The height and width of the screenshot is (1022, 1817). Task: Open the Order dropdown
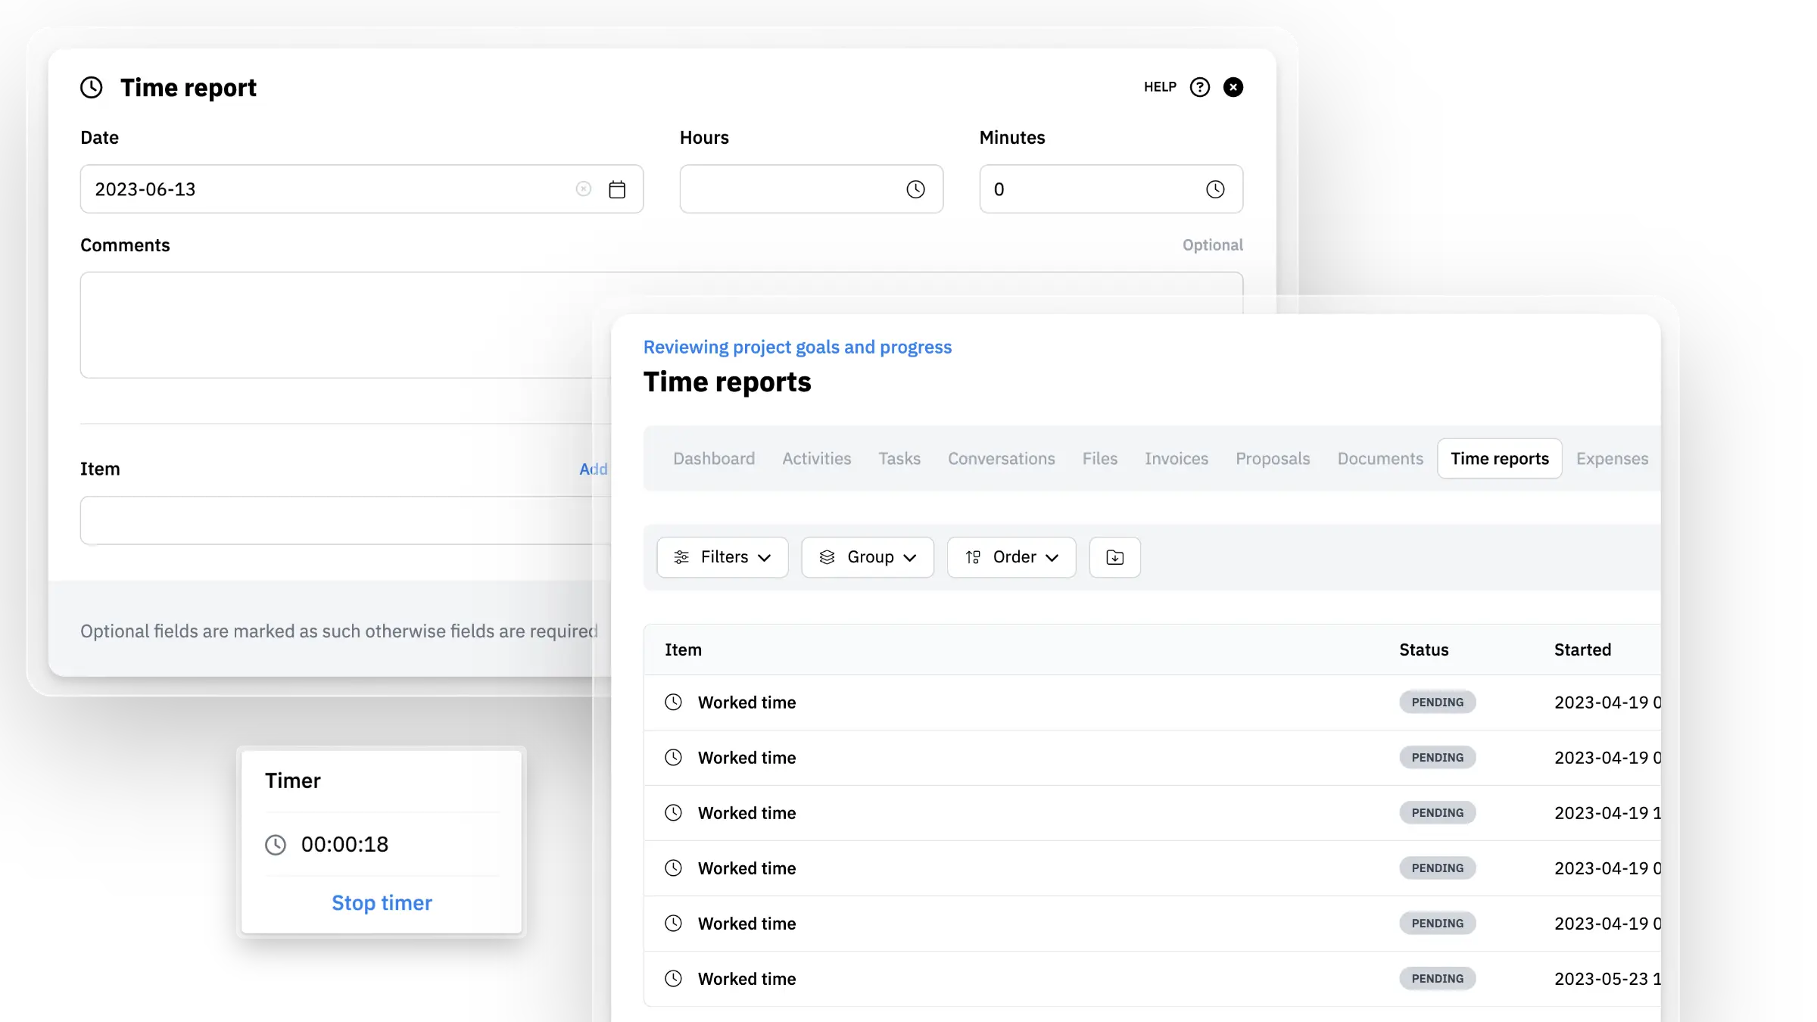[1011, 557]
